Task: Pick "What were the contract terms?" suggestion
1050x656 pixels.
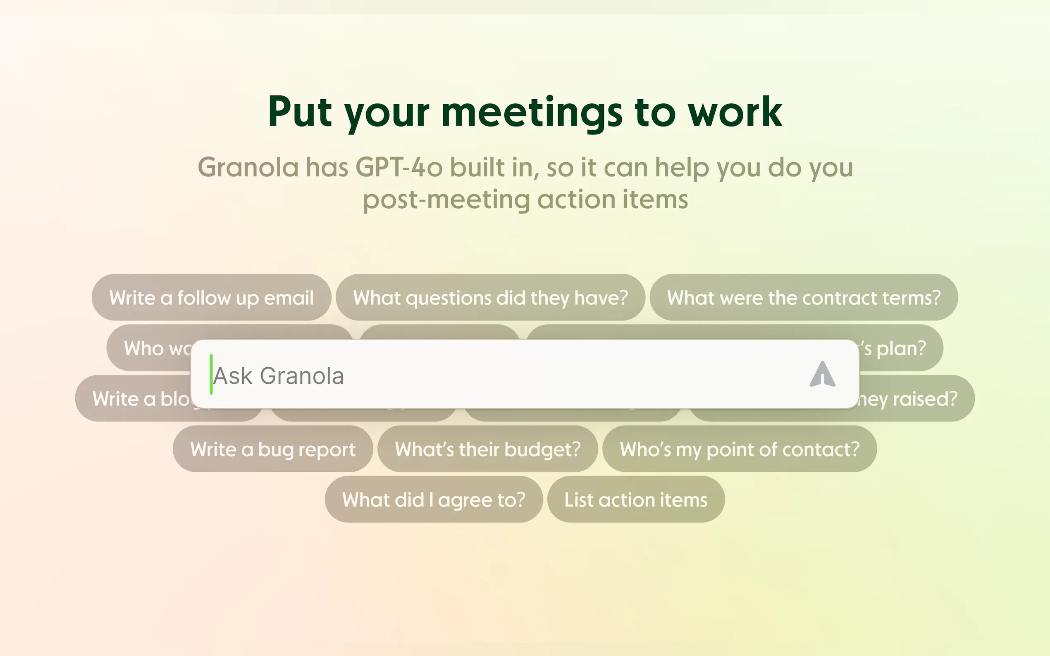Action: 804,297
